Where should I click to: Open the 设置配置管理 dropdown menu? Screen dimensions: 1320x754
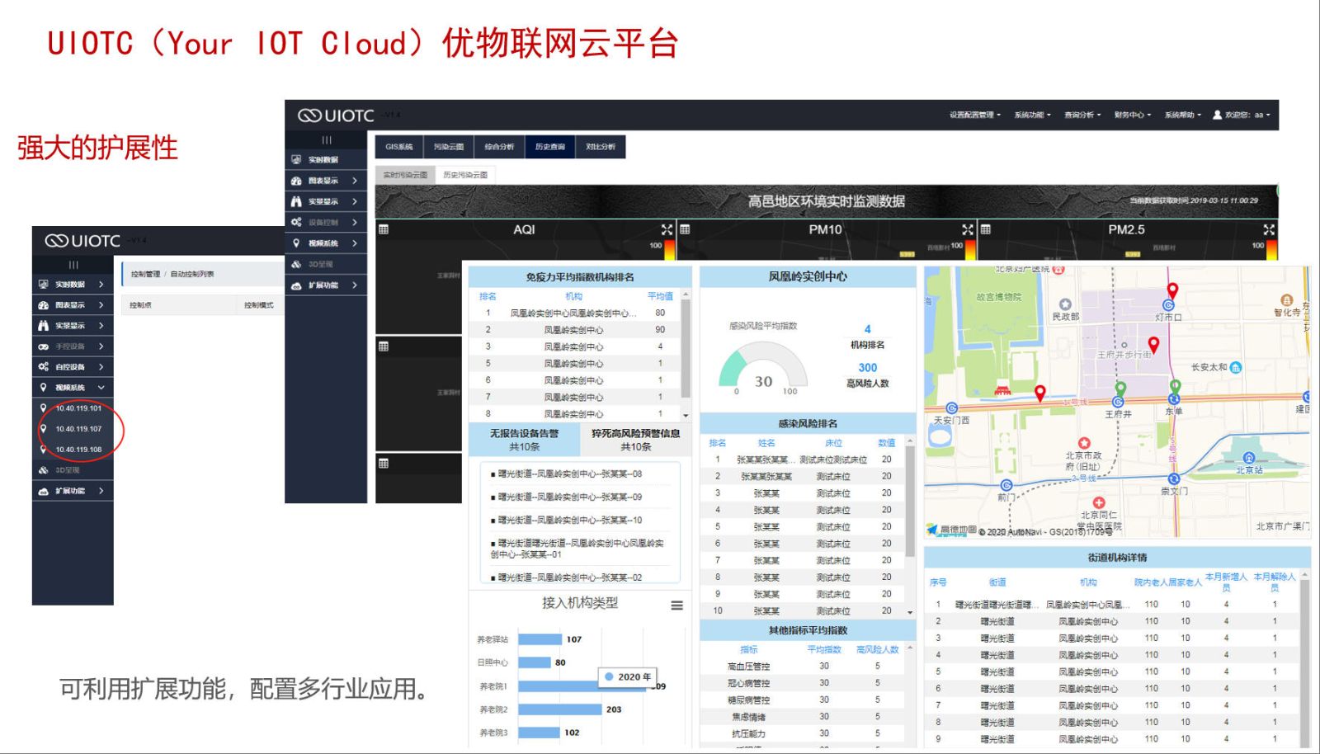[x=974, y=115]
